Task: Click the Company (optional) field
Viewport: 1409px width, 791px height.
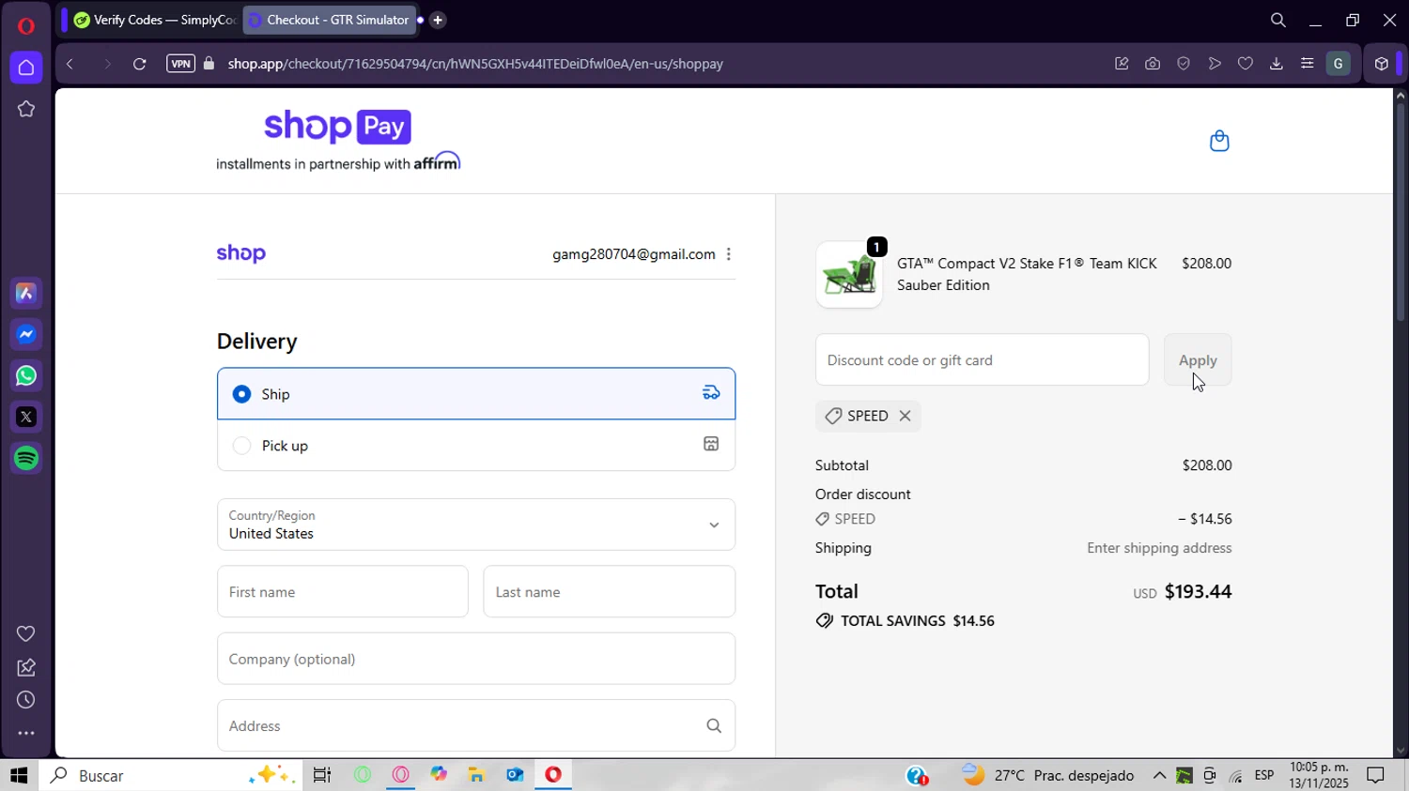Action: pyautogui.click(x=476, y=659)
